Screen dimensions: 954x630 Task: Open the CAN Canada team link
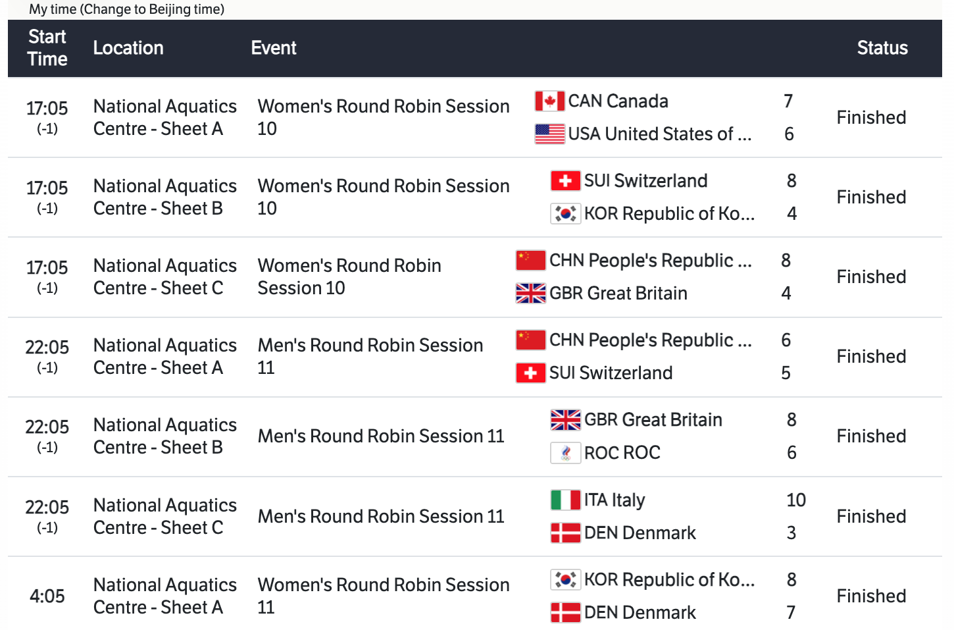coord(618,101)
